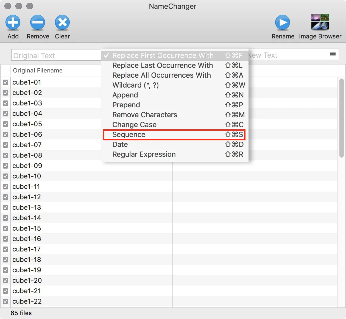The image size is (346, 319).
Task: Click the Add files icon
Action: tap(13, 23)
